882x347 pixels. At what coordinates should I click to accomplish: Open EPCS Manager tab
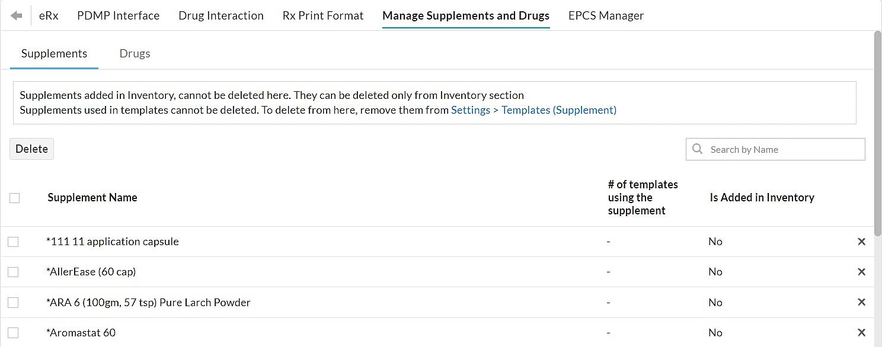coord(606,16)
